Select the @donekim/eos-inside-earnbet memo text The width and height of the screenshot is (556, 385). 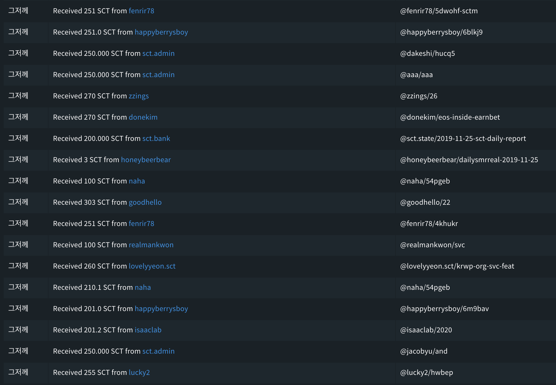click(x=450, y=117)
